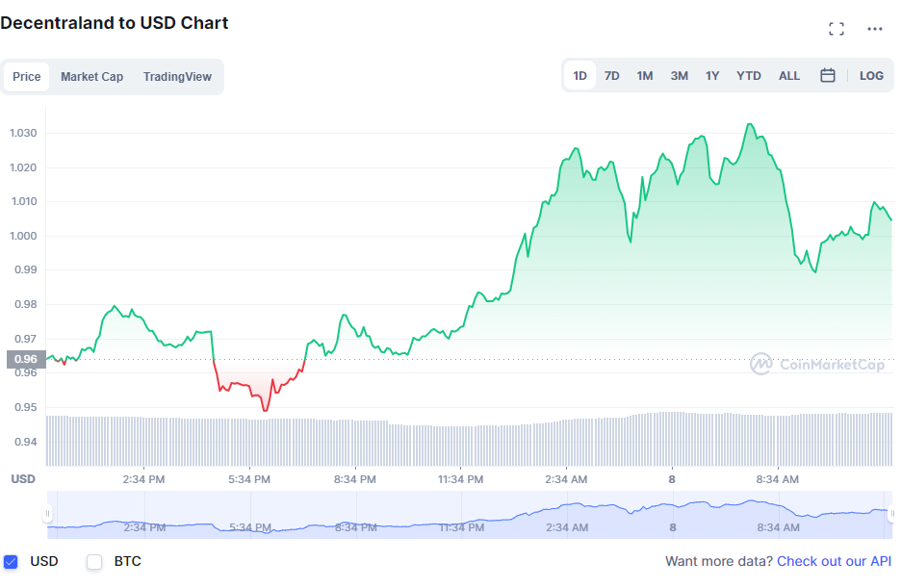Enable the BTC checkbox
901x588 pixels.
click(x=94, y=562)
